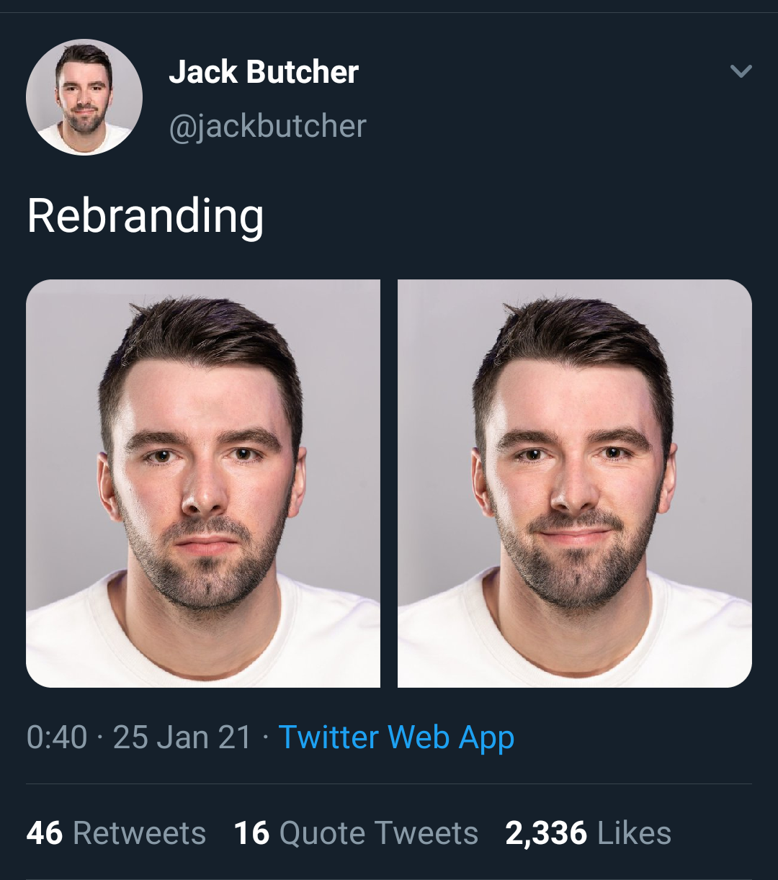Screen dimensions: 778x880
Task: View the 16 quote tweet count
Action: [x=251, y=833]
